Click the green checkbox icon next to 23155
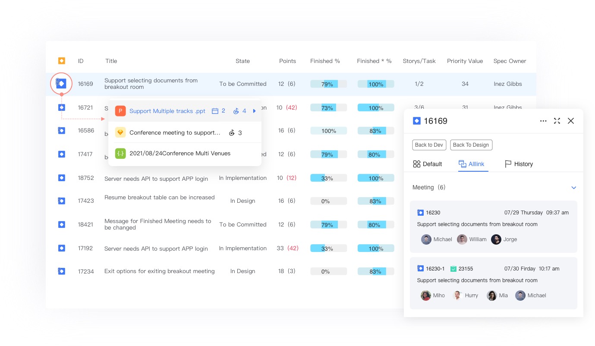 (x=453, y=269)
